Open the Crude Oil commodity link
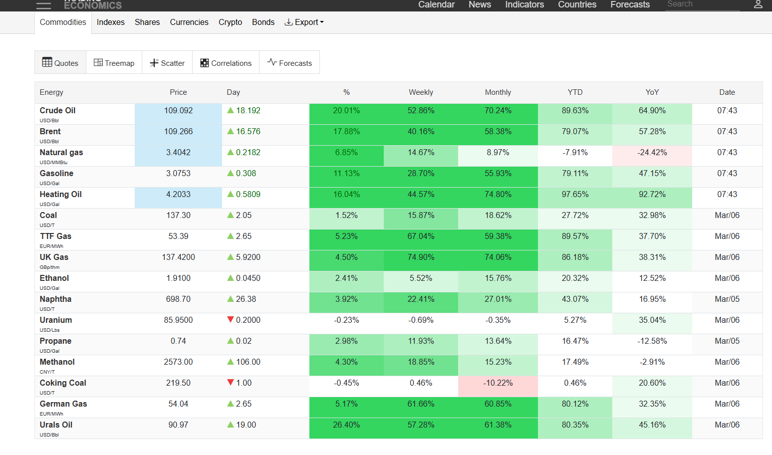This screenshot has width=772, height=455. click(58, 111)
